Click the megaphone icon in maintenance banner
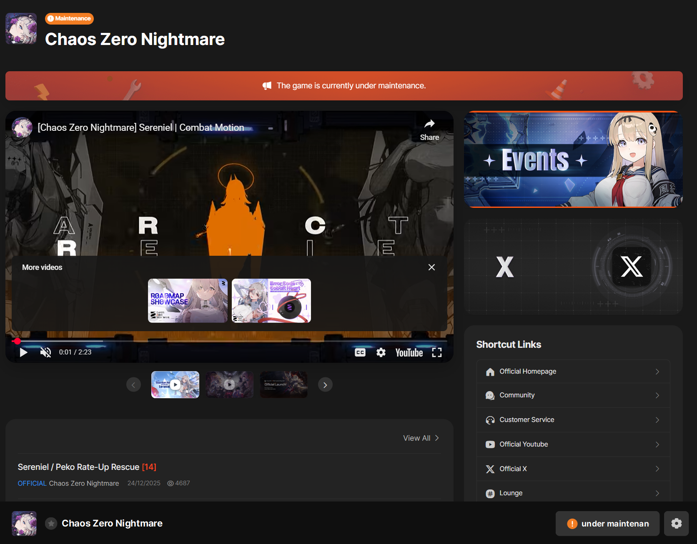This screenshot has height=544, width=697. [x=267, y=85]
